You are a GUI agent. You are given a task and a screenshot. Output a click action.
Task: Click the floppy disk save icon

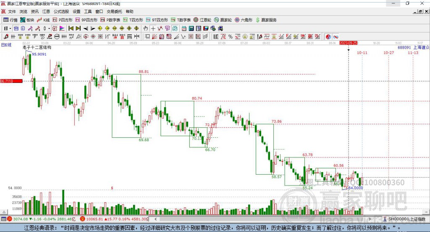coord(206,28)
